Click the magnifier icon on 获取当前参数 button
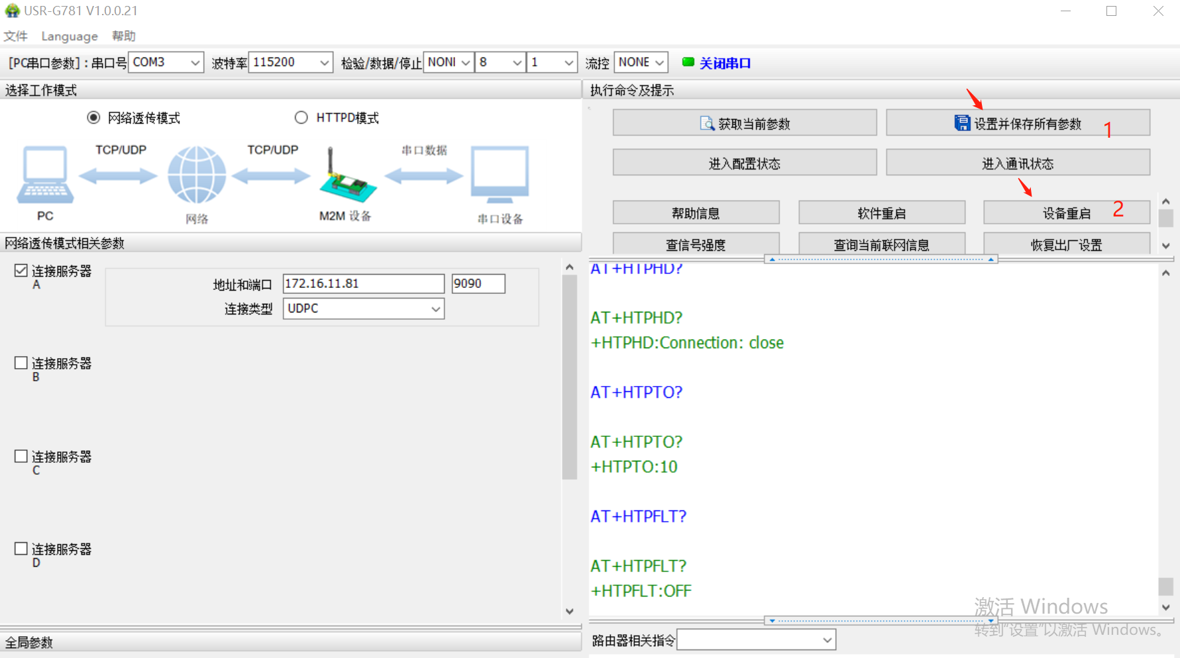The image size is (1180, 658). [x=707, y=124]
